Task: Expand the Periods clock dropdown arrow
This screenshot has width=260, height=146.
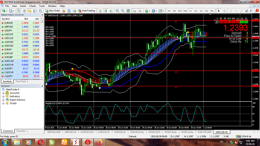Action: 156,11
